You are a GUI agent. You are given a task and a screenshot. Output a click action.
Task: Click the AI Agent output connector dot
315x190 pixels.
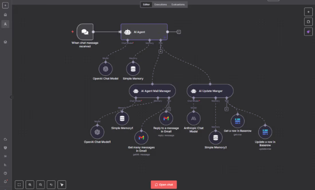pyautogui.click(x=168, y=32)
